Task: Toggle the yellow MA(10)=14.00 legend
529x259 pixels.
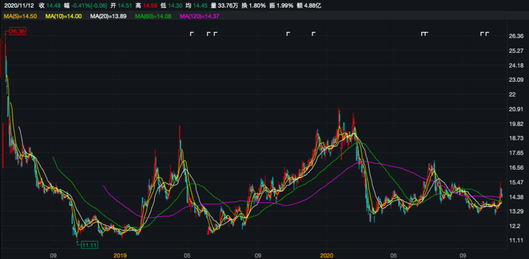Action: pos(63,17)
